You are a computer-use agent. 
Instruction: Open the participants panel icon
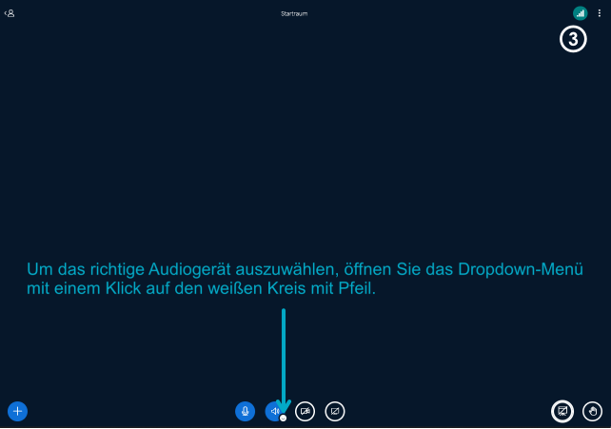click(10, 13)
